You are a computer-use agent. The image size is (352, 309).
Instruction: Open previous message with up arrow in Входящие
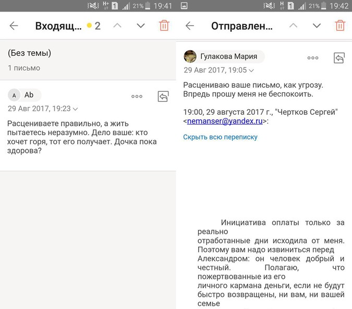[x=117, y=26]
